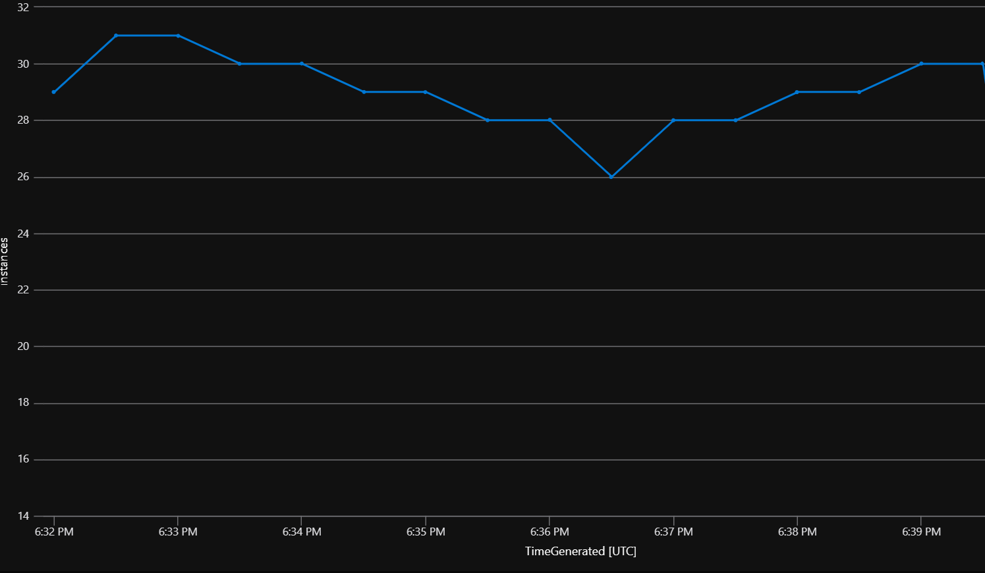
Task: Click the '6:35 PM' x-axis label
Action: (426, 532)
